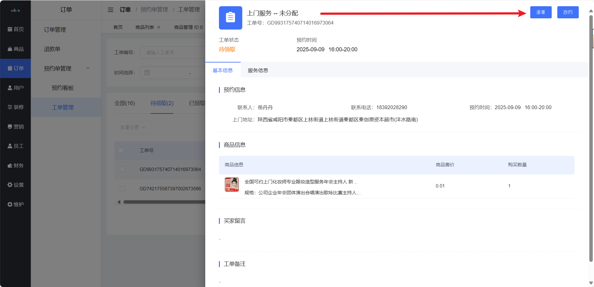The image size is (594, 287).
Task: Toggle the select-all checkbox in table header
Action: pyautogui.click(x=121, y=150)
